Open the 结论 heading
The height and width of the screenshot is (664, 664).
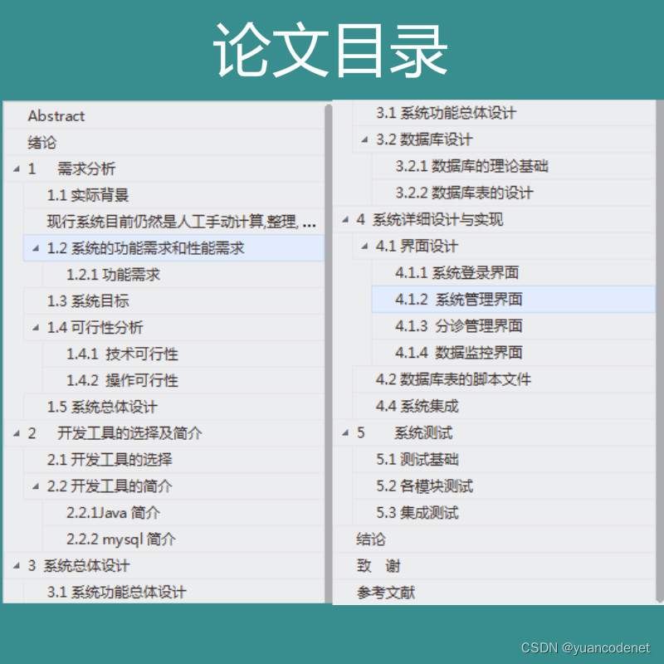pos(370,539)
